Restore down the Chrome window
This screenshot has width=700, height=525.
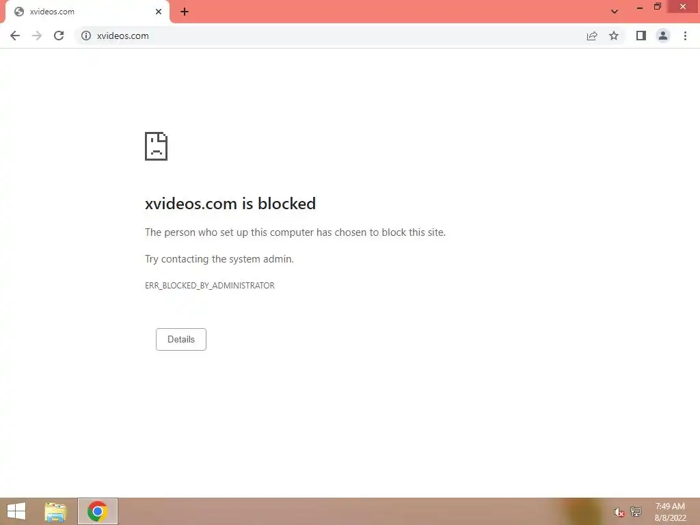(658, 7)
